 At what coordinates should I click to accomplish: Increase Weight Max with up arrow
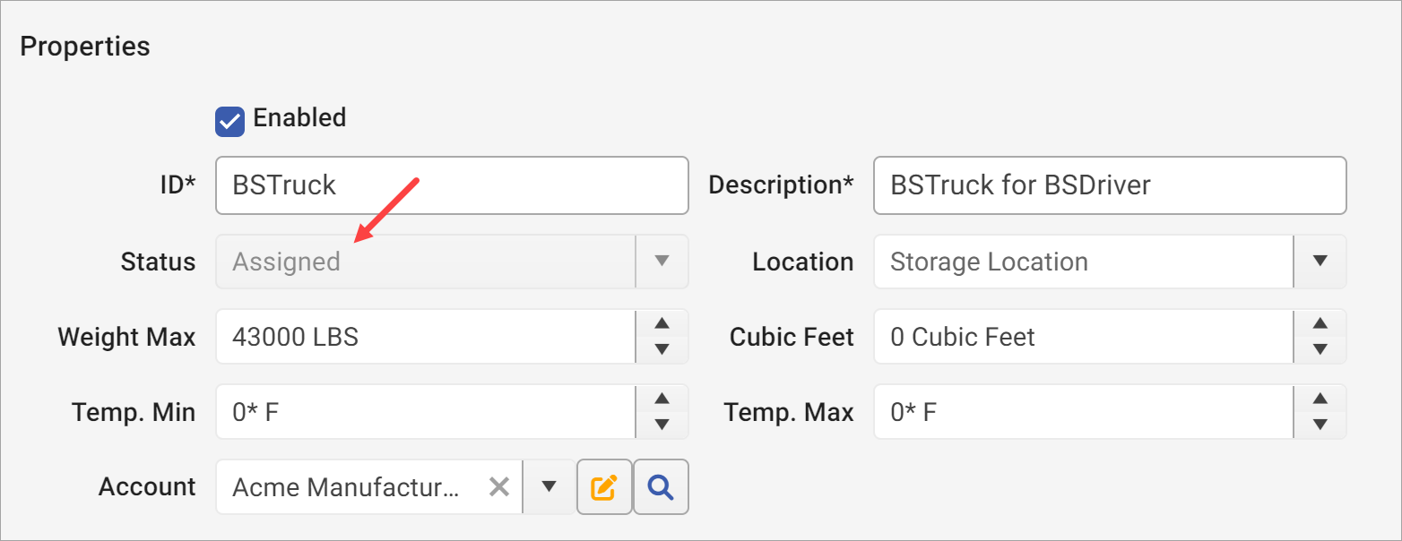coord(662,324)
